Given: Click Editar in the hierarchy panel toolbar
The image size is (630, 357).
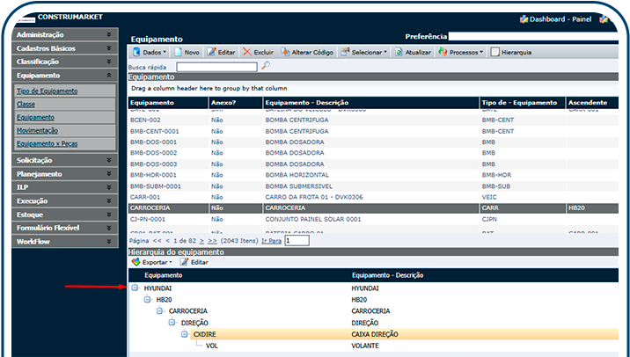Looking at the screenshot, I should (x=194, y=262).
